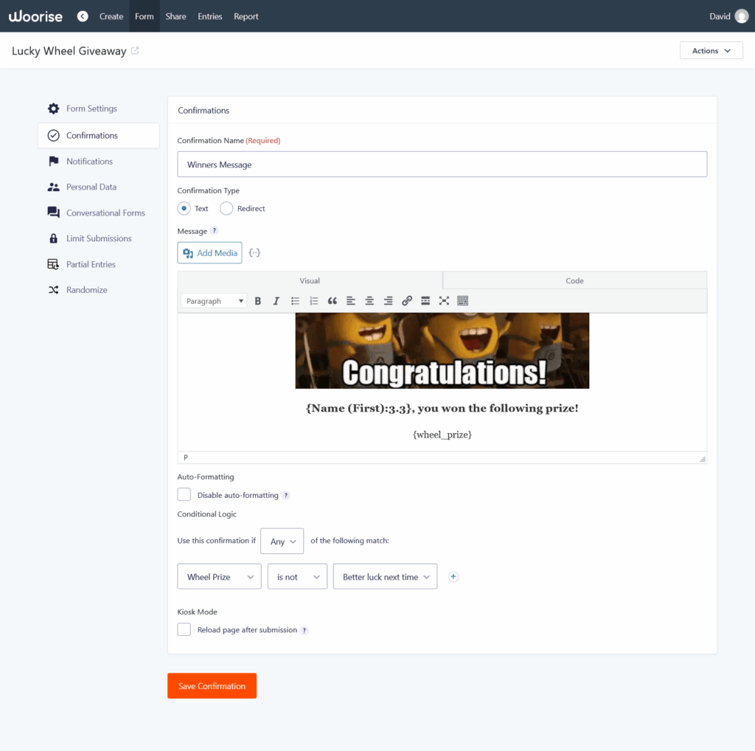Open the Paragraph format dropdown
This screenshot has height=751, width=755.
point(215,301)
